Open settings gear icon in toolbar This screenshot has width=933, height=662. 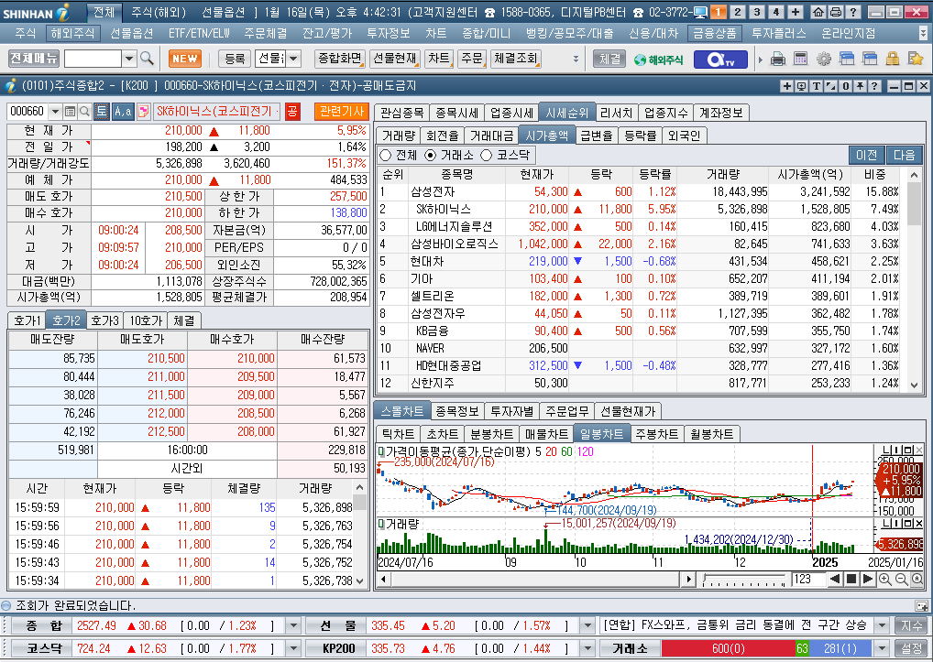(824, 59)
